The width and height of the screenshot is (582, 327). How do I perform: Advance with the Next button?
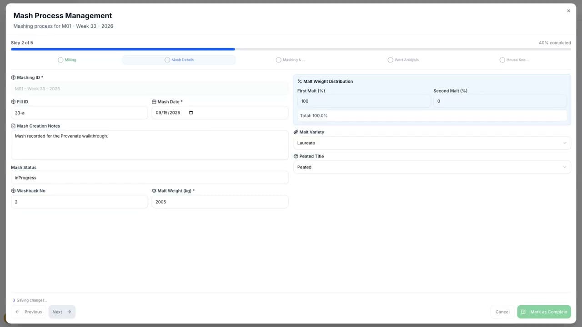coord(62,312)
